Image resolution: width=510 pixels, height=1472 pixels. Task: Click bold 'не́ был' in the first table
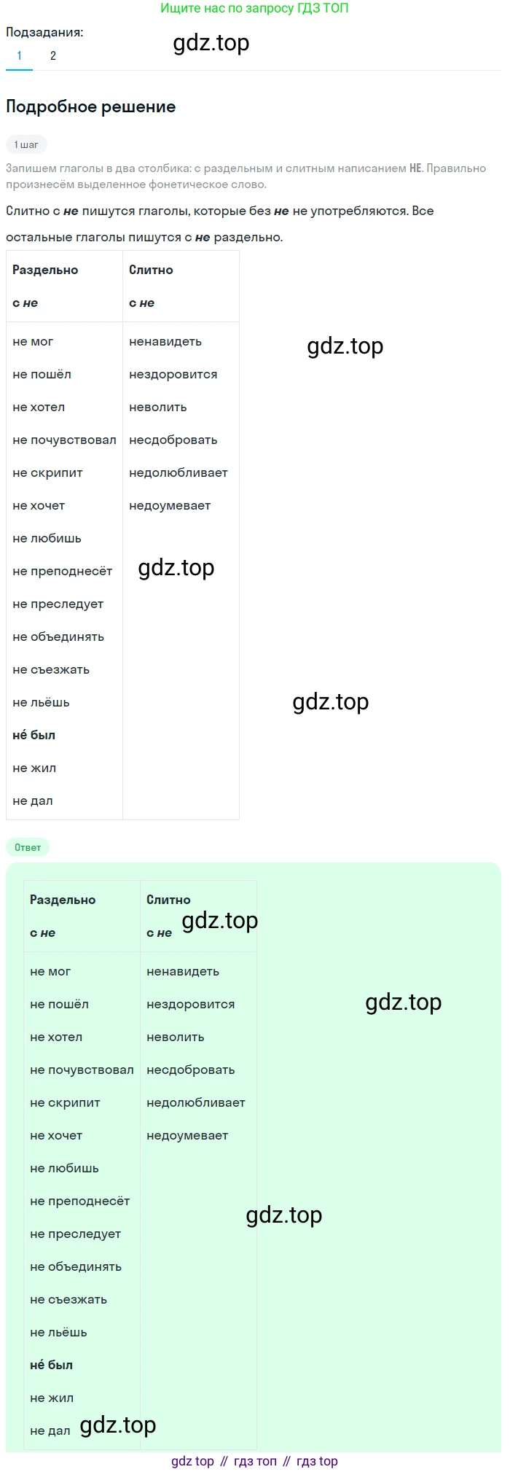[34, 735]
